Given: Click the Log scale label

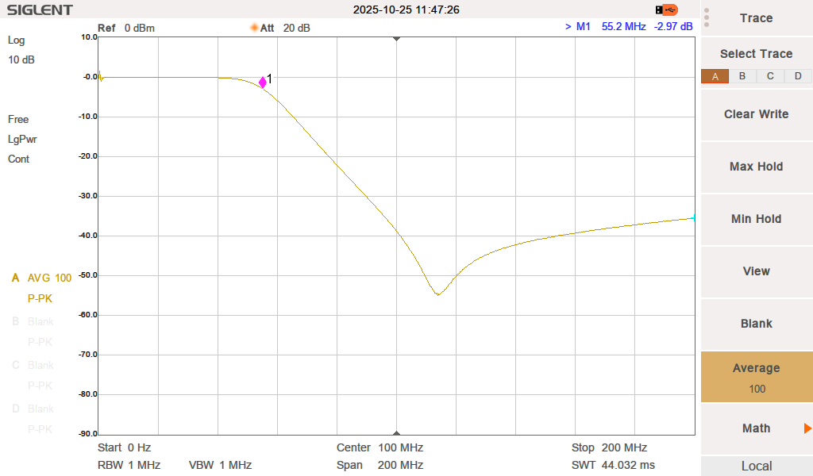Looking at the screenshot, I should tap(16, 40).
